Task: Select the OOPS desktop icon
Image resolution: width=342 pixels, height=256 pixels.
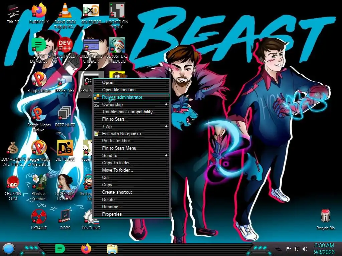Action: coord(65,220)
